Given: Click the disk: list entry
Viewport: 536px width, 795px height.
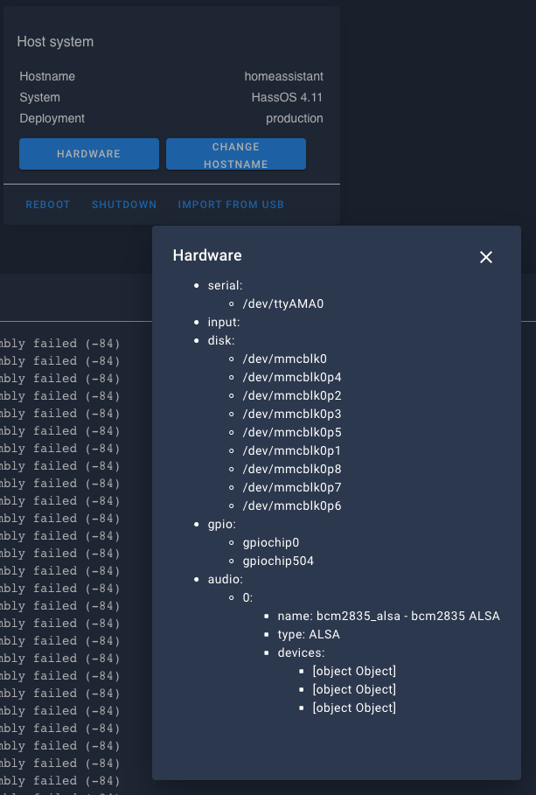Looking at the screenshot, I should (x=221, y=340).
